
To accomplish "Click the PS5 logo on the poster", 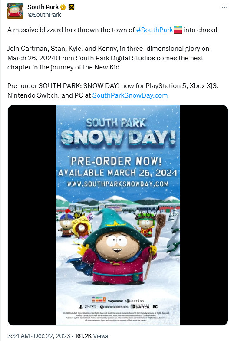I will 87,307.
